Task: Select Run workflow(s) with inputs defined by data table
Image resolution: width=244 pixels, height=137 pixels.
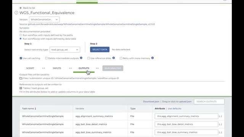Action: 21,39
